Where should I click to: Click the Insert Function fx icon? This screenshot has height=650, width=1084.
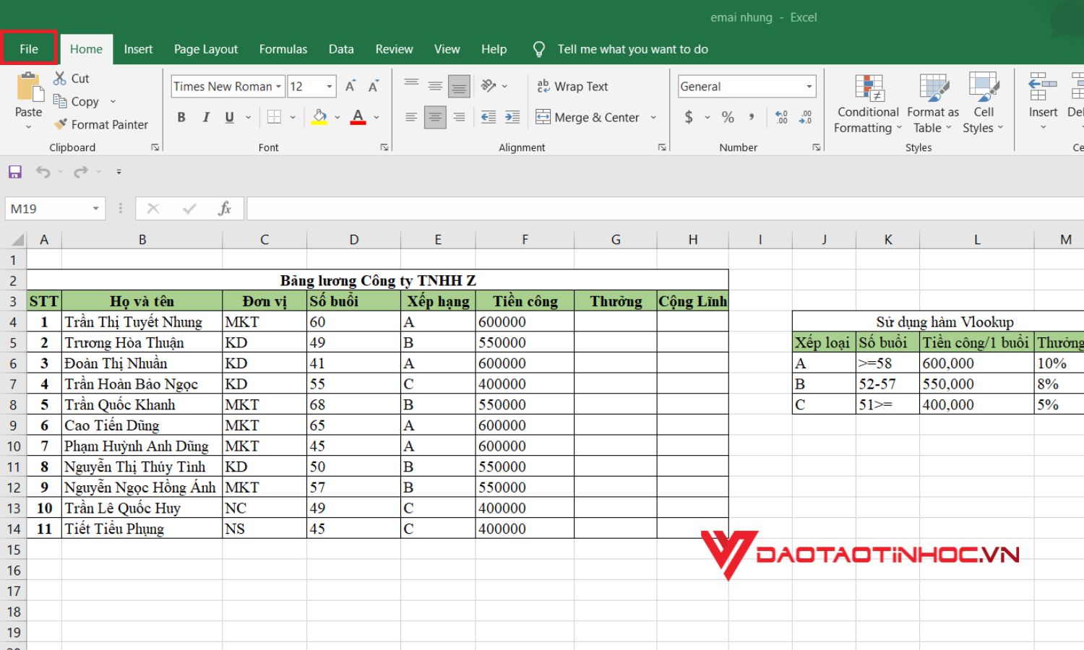(225, 209)
